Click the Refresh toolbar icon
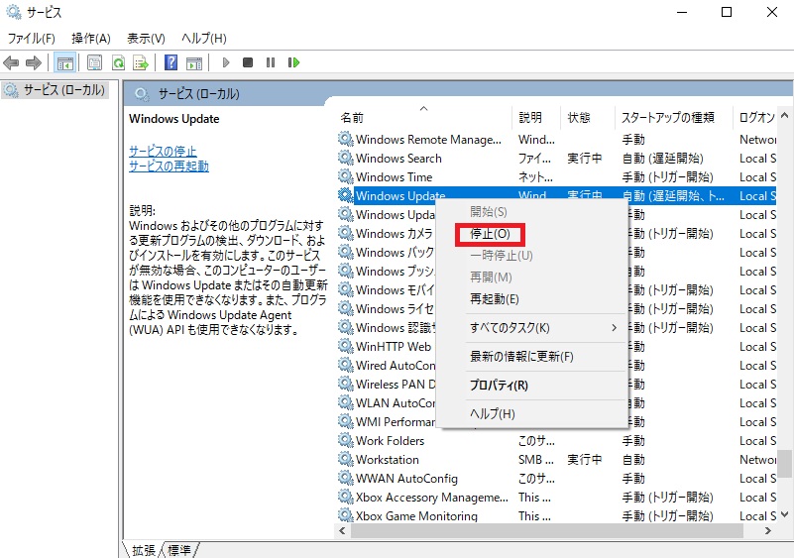 point(118,62)
